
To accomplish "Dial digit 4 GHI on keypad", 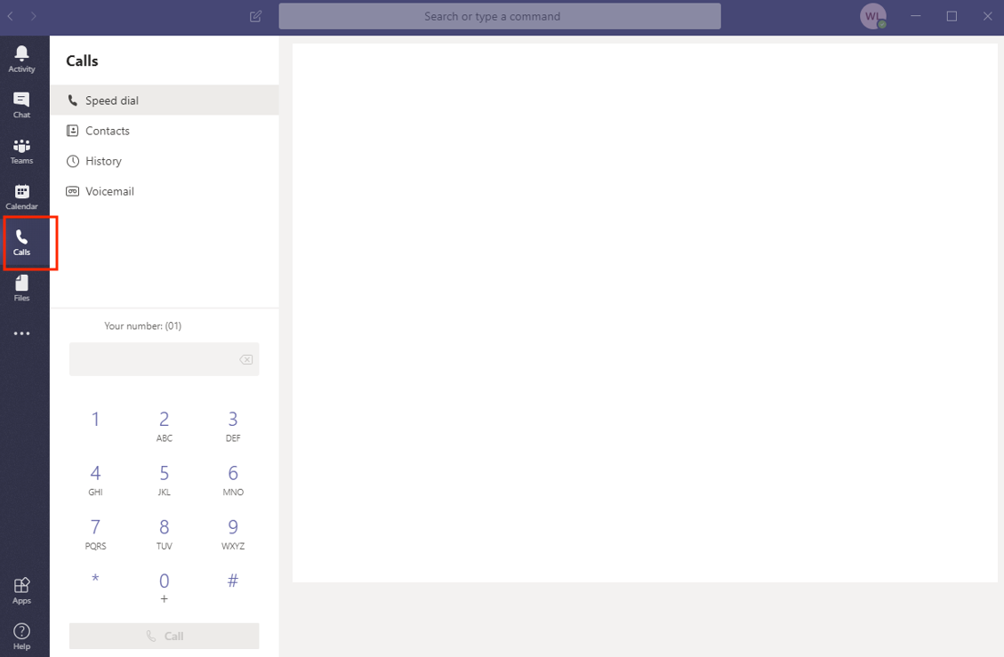I will [95, 479].
